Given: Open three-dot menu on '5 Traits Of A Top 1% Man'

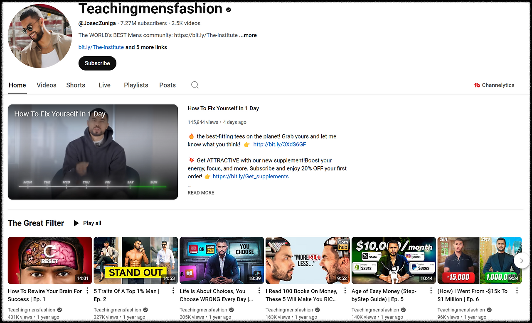Looking at the screenshot, I should (x=172, y=291).
